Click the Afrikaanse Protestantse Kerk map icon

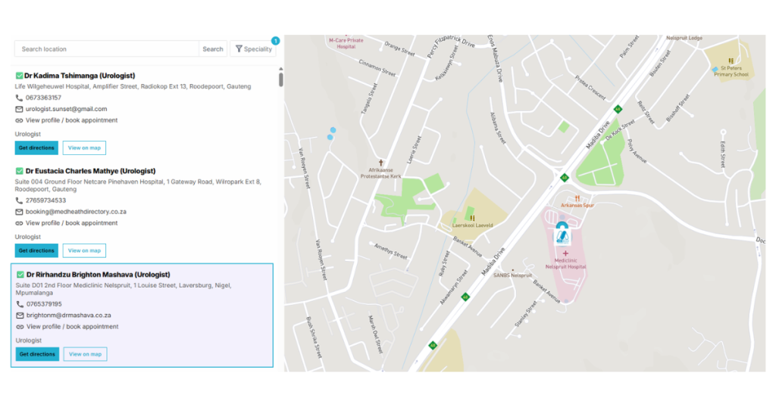coord(381,163)
